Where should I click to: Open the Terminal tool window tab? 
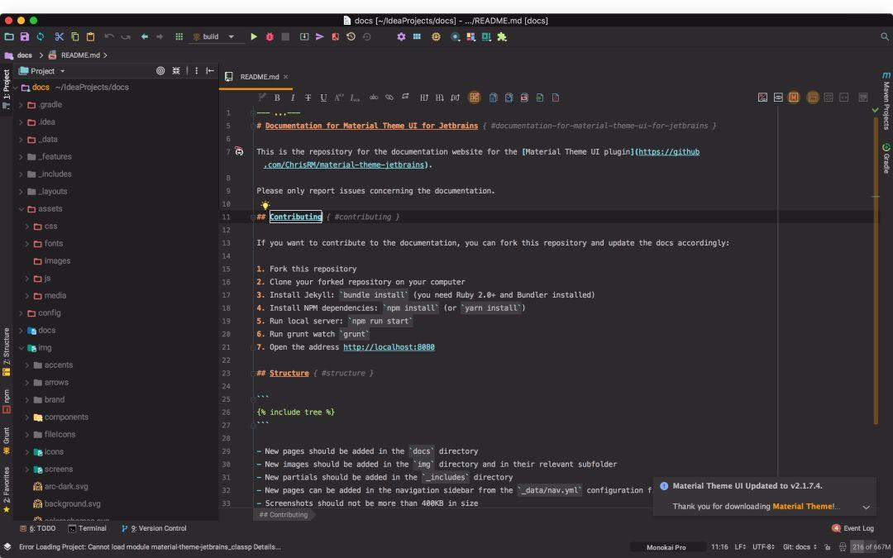tap(87, 528)
